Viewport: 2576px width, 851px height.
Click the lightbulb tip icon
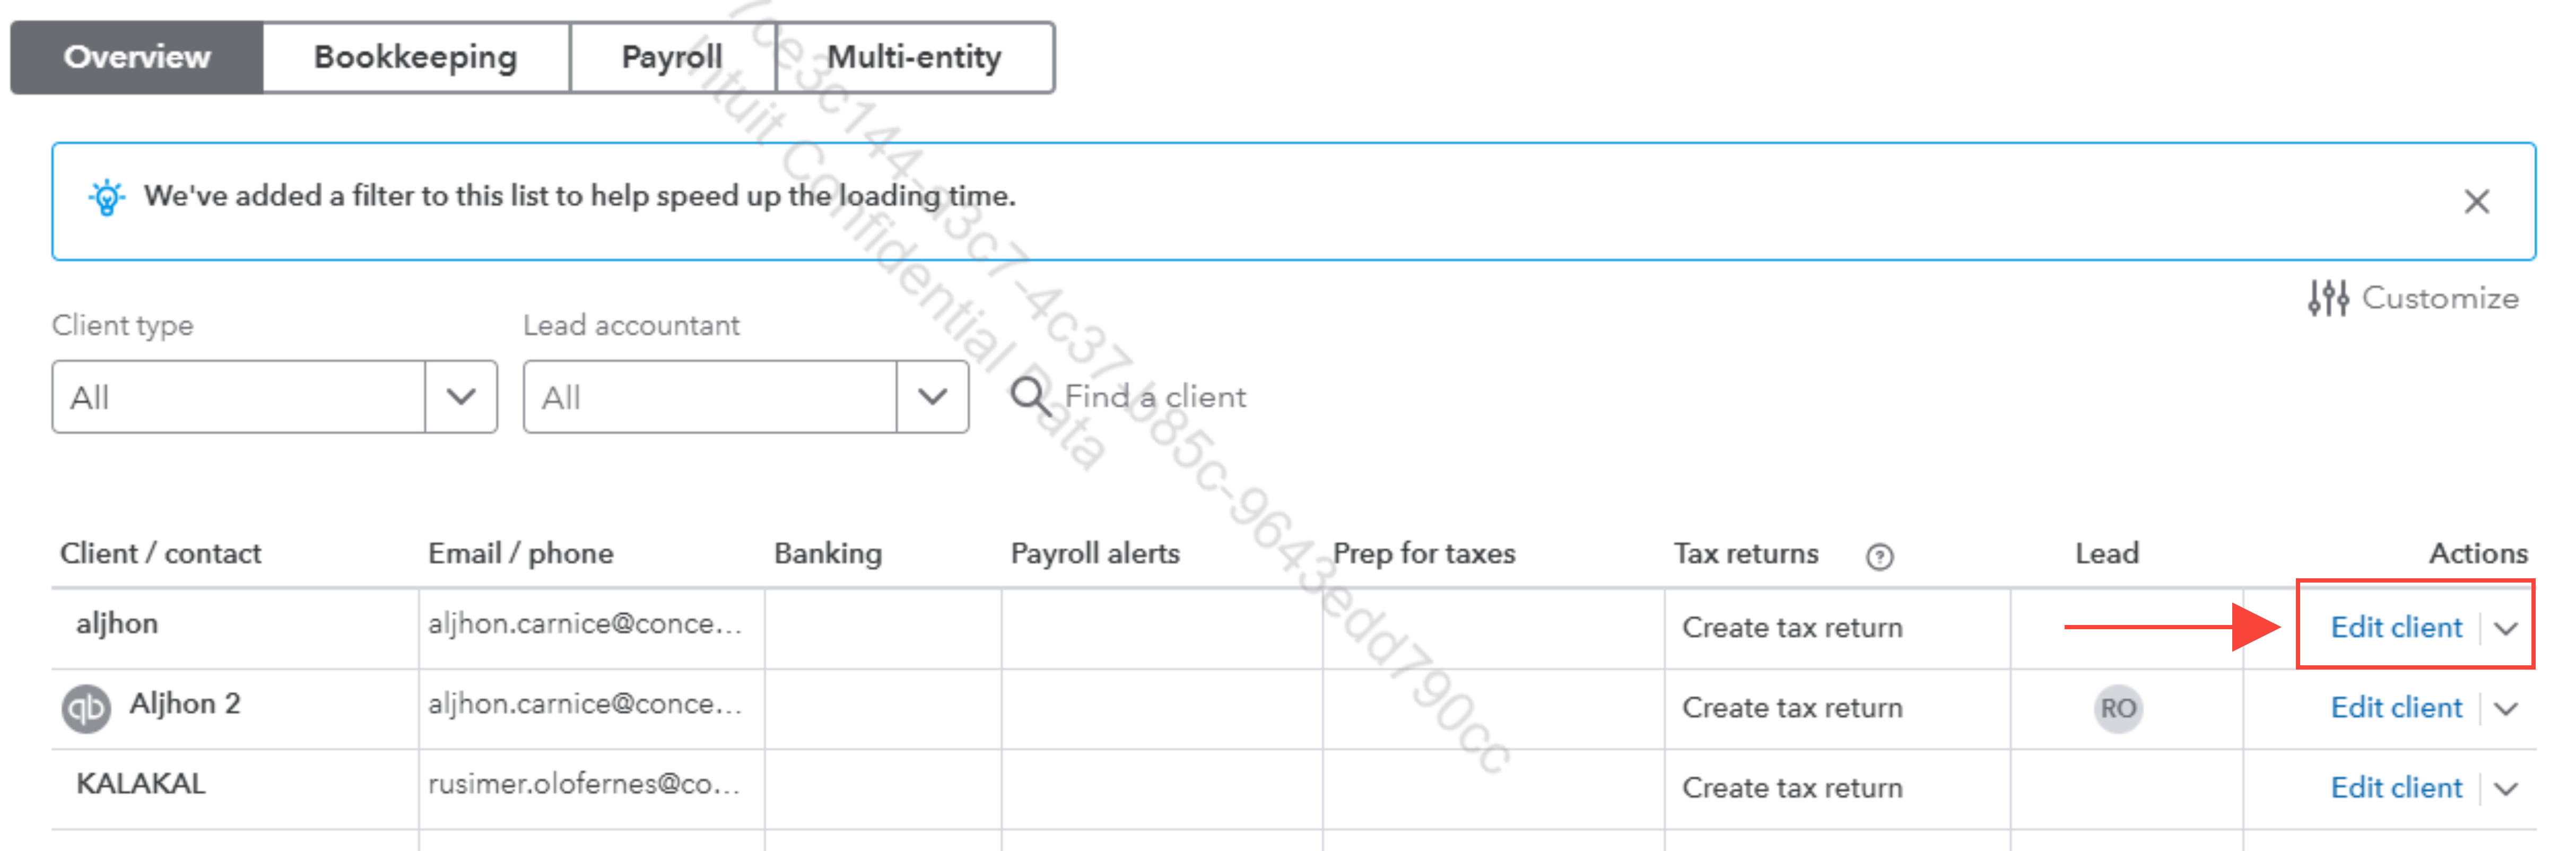point(106,197)
